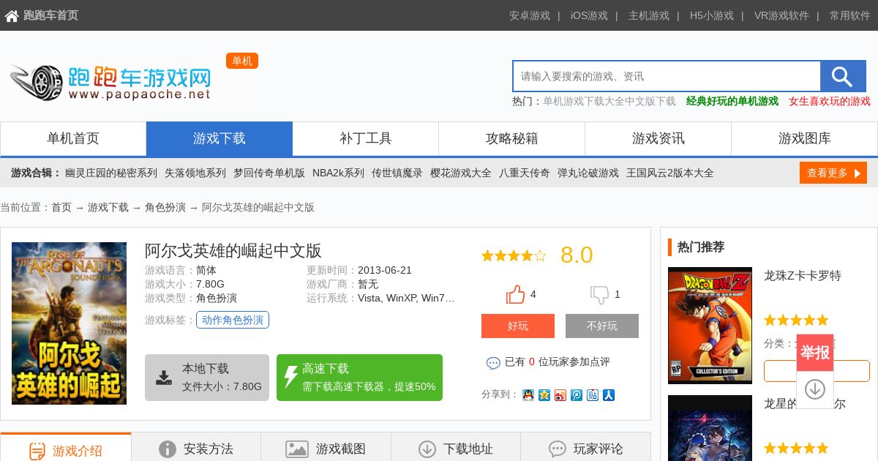Click green link 经典好玩的单机游戏

pos(732,101)
